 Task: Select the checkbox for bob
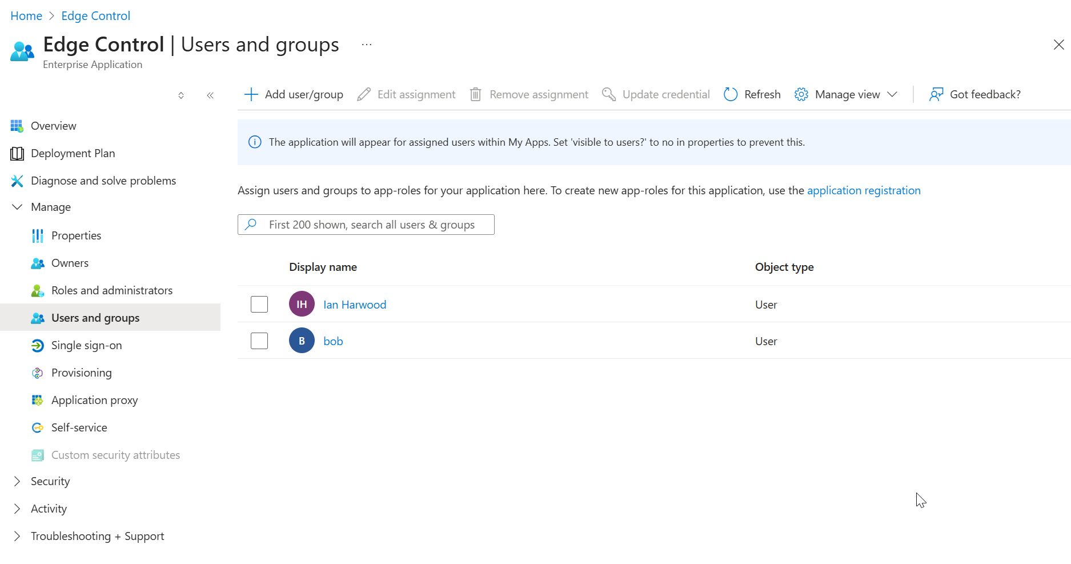point(259,341)
